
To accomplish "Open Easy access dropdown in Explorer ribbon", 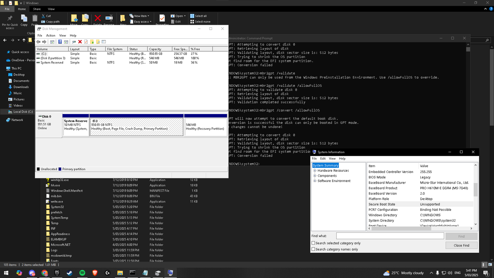I will click(140, 22).
